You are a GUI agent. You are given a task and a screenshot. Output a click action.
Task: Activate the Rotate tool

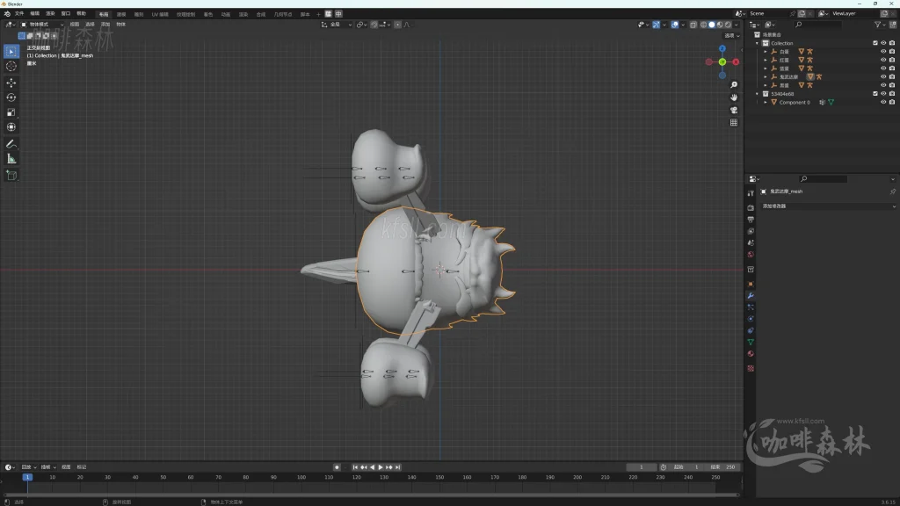click(11, 98)
